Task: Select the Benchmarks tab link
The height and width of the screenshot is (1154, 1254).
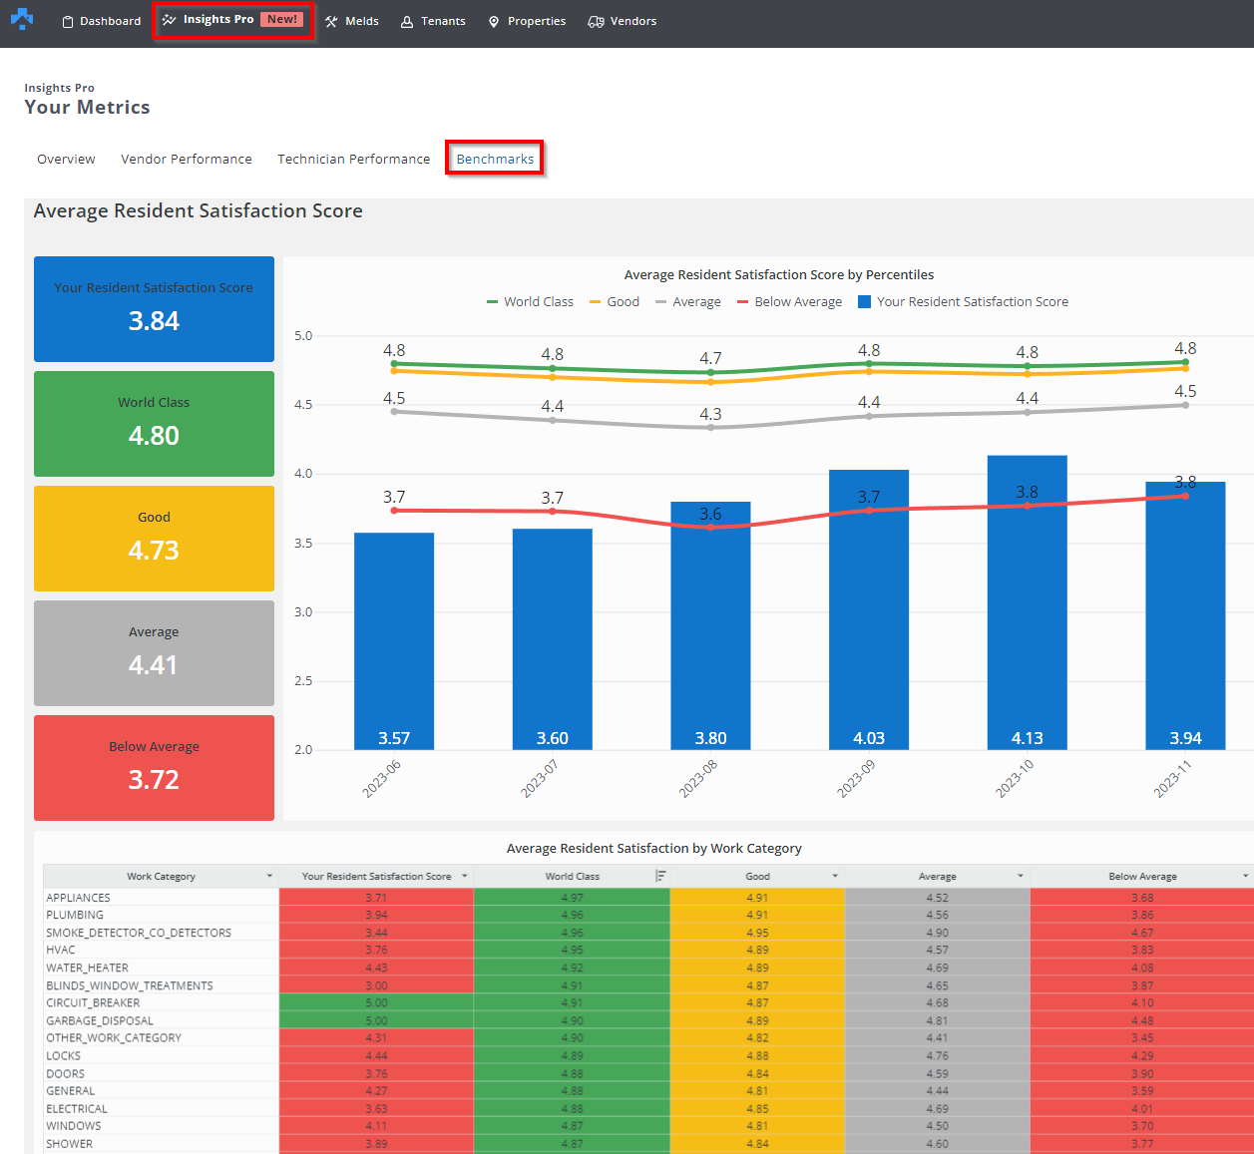Action: [495, 159]
